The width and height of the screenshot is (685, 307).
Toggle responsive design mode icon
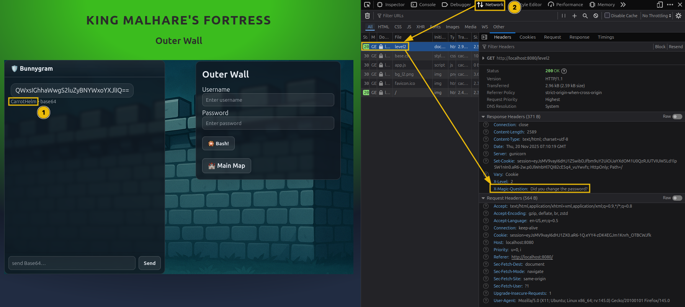660,5
